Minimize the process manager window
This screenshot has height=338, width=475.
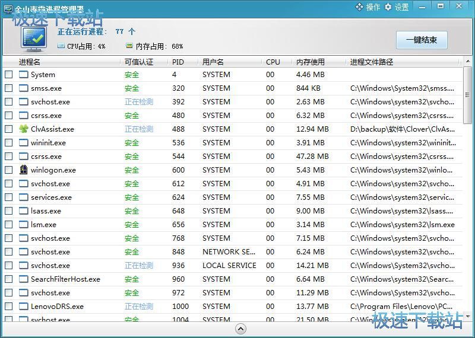coord(422,7)
